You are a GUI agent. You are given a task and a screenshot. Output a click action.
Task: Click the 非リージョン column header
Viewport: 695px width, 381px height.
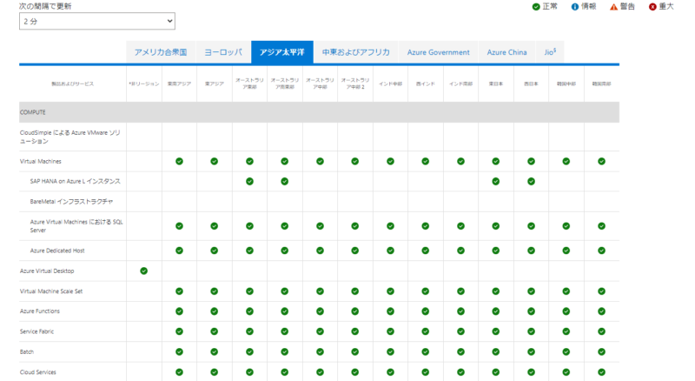click(143, 84)
